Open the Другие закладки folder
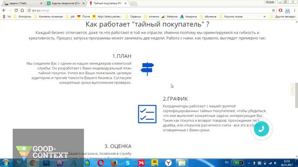298x167 pixels. coord(283,17)
